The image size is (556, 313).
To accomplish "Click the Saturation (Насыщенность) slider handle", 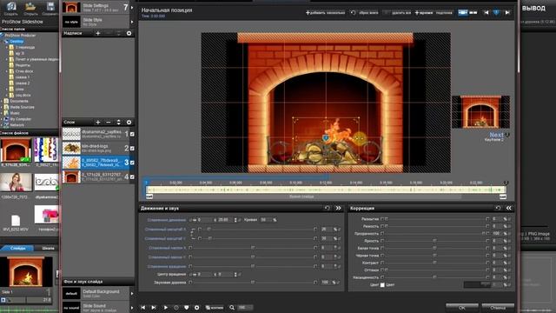I will point(434,277).
